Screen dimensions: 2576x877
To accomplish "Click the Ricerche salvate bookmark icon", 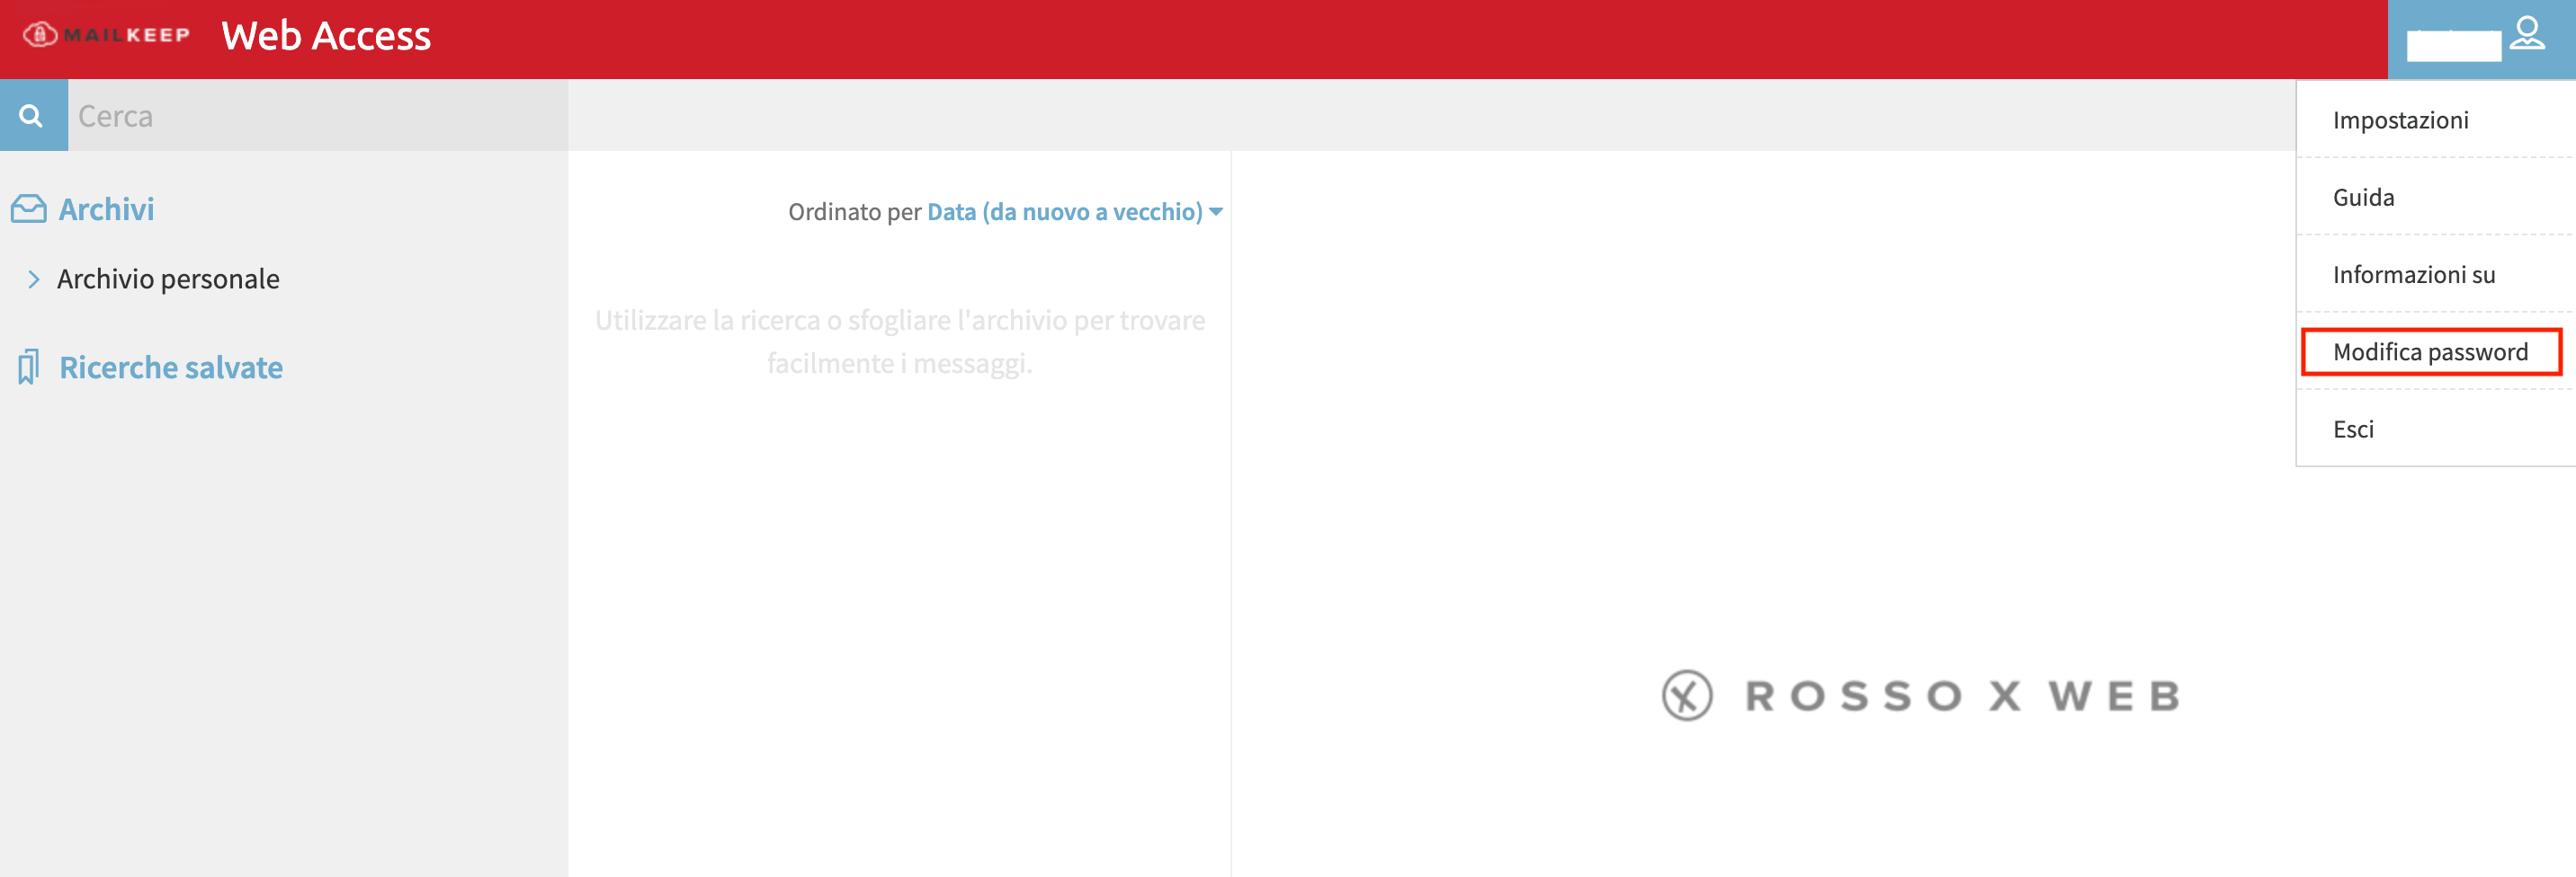I will click(28, 368).
